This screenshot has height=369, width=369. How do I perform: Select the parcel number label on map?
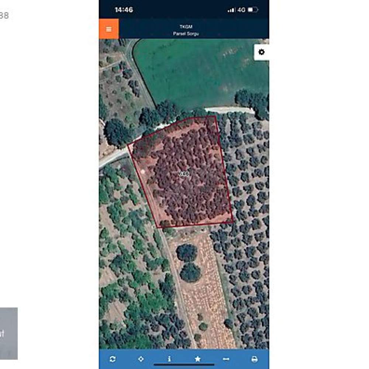tap(184, 174)
